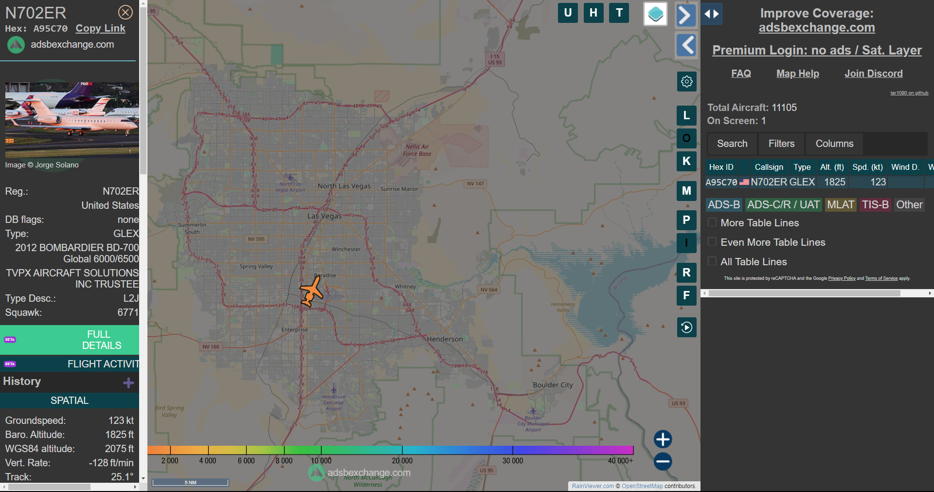Sort table by Alt. (ft) column

click(832, 167)
